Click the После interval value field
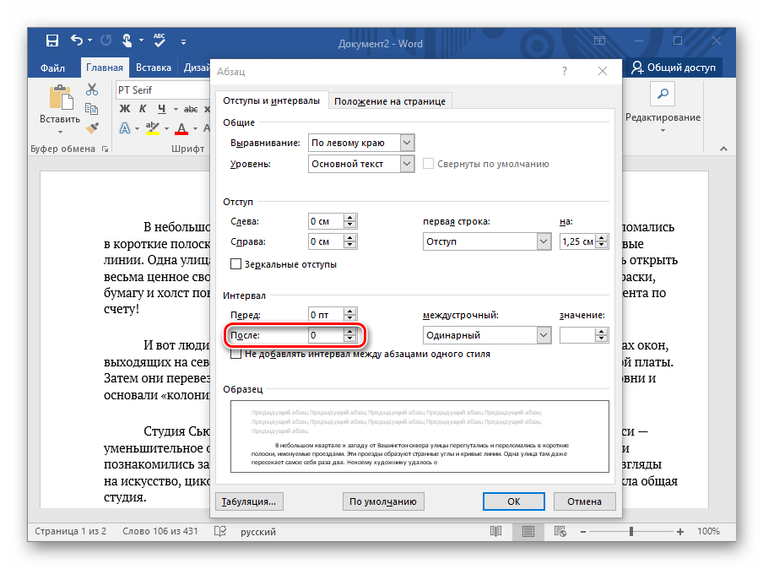The image size is (763, 569). tap(326, 335)
